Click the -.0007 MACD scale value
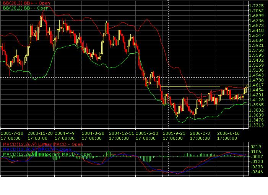 pos(255,157)
